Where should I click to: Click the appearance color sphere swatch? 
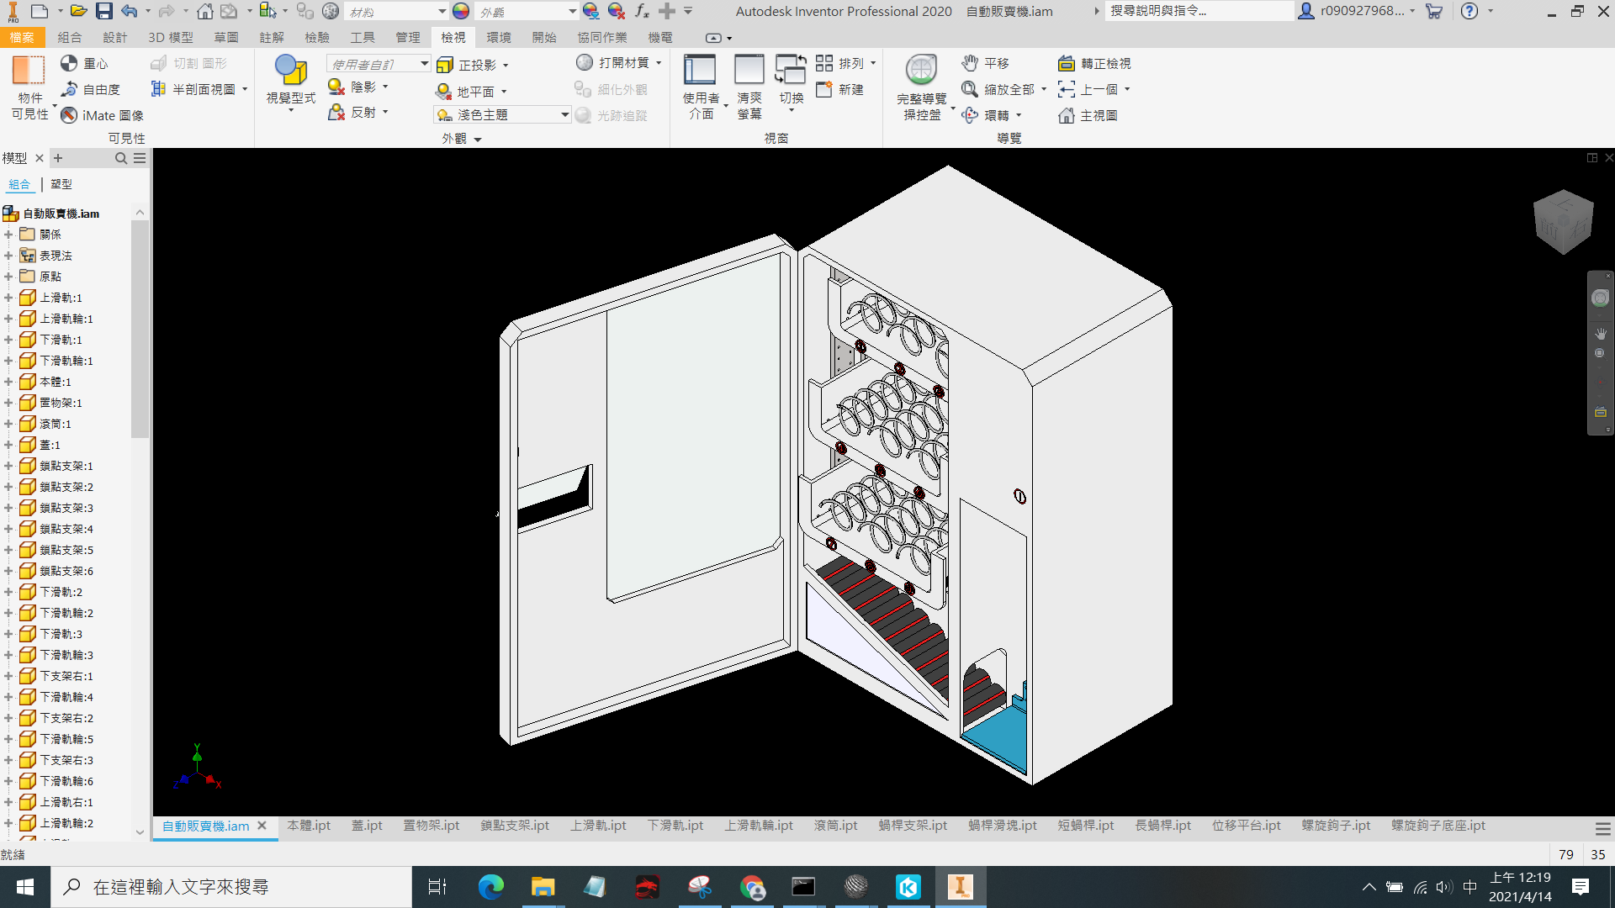pos(460,11)
